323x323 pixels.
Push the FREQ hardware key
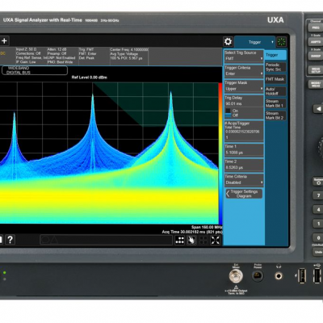pos(315,27)
